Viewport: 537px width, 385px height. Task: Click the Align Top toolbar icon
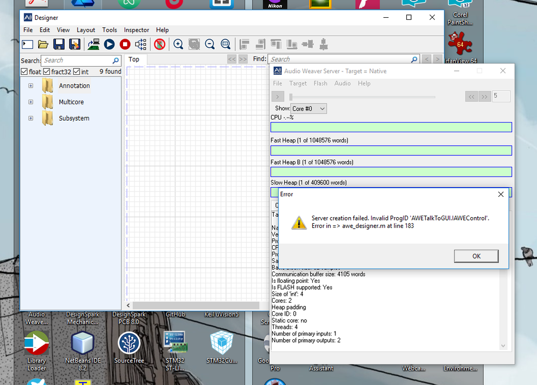(x=276, y=44)
